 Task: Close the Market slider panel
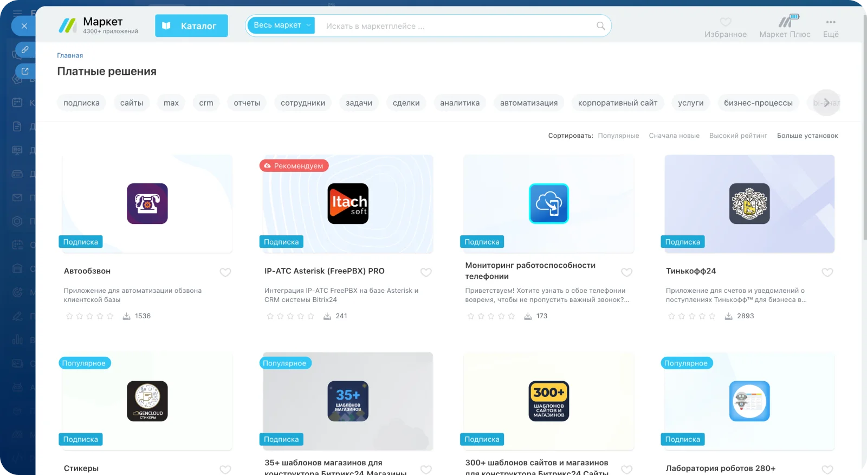tap(24, 25)
